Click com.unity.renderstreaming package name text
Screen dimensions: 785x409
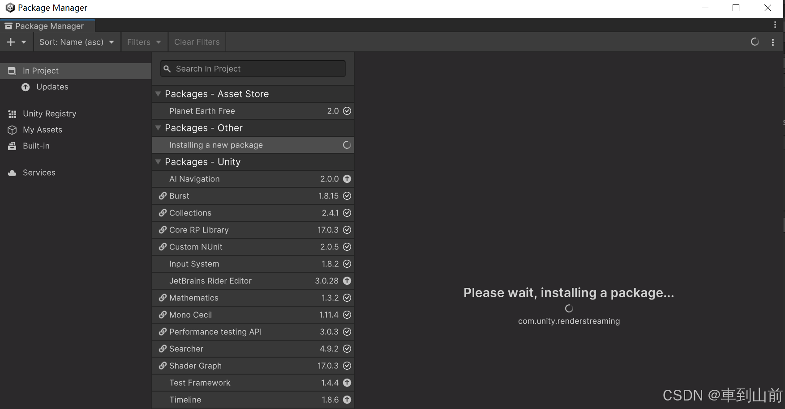tap(569, 321)
